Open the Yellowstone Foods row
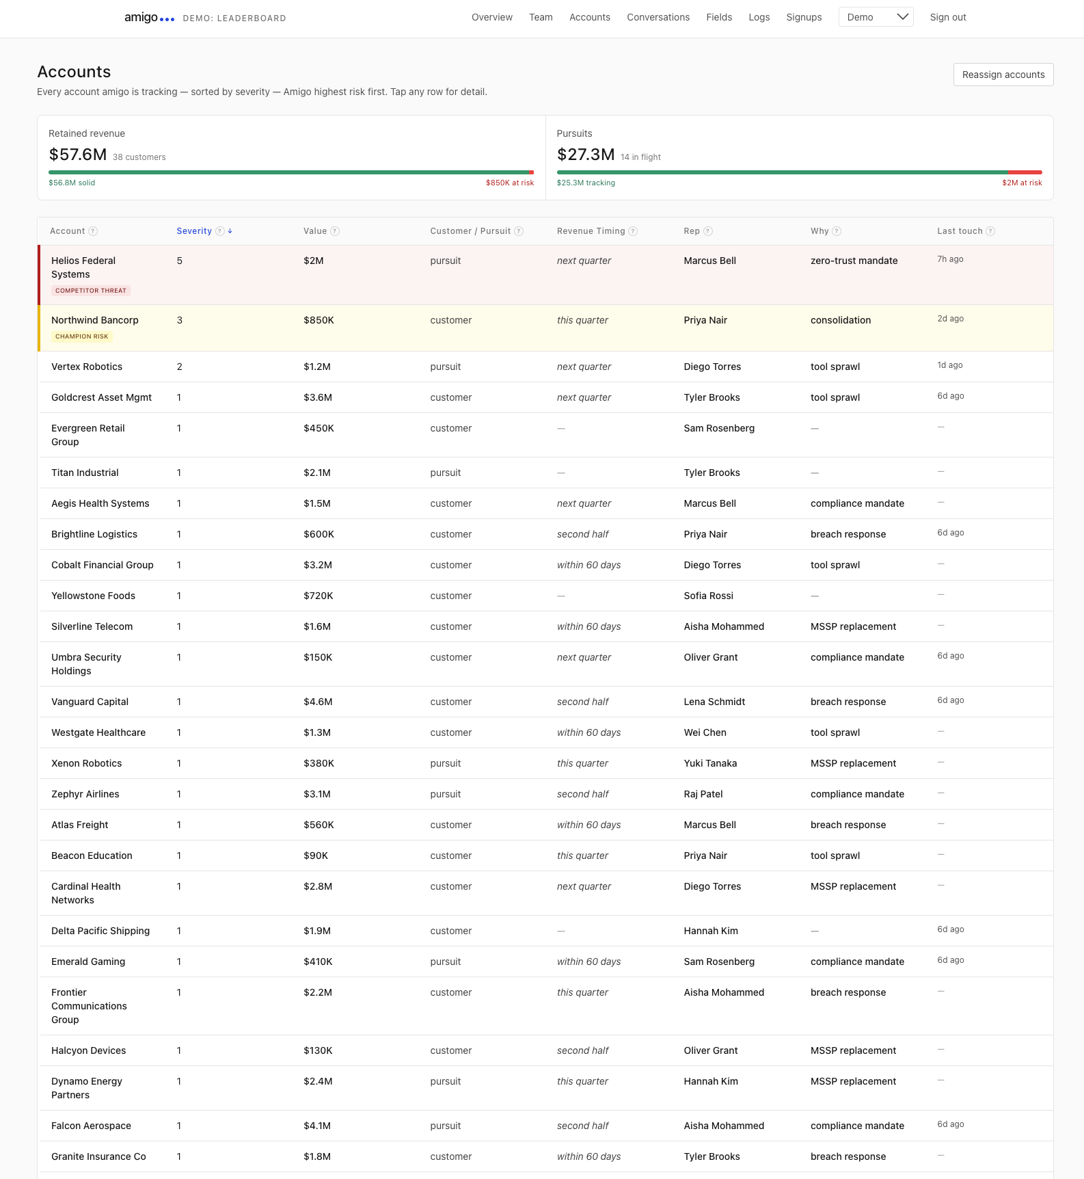 (x=545, y=596)
